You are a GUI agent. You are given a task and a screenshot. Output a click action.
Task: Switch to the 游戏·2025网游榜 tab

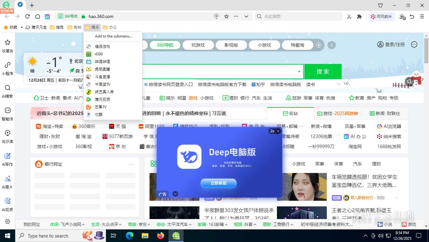click(x=338, y=113)
